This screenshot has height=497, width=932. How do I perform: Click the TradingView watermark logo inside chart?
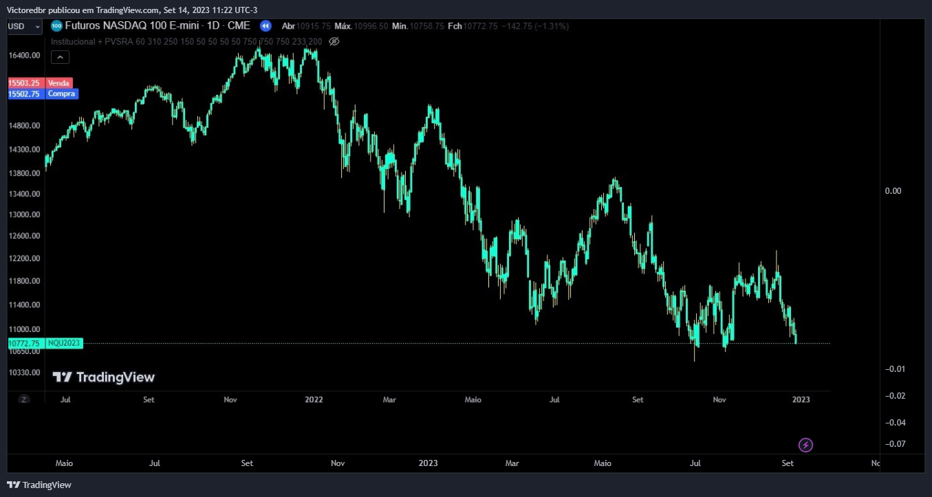tap(104, 377)
